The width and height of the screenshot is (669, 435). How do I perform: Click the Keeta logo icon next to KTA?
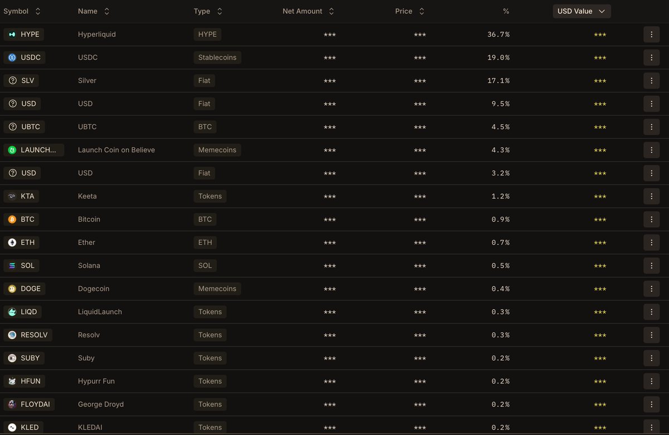pos(12,196)
